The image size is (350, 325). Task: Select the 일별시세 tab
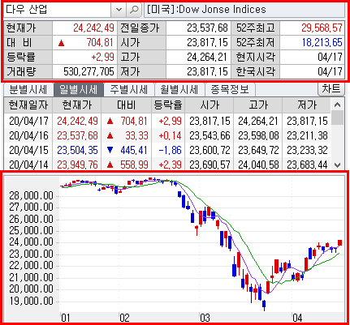point(79,90)
